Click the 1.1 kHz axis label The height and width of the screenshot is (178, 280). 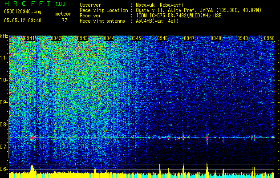point(4,58)
